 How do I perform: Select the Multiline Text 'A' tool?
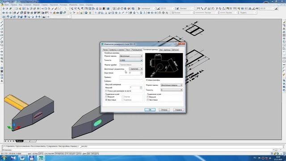pyautogui.click(x=2, y=81)
